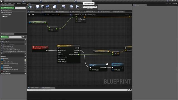The image size is (178, 100).
Task: Click the Unreal Engine logo icon
Action: [x=1, y=1]
